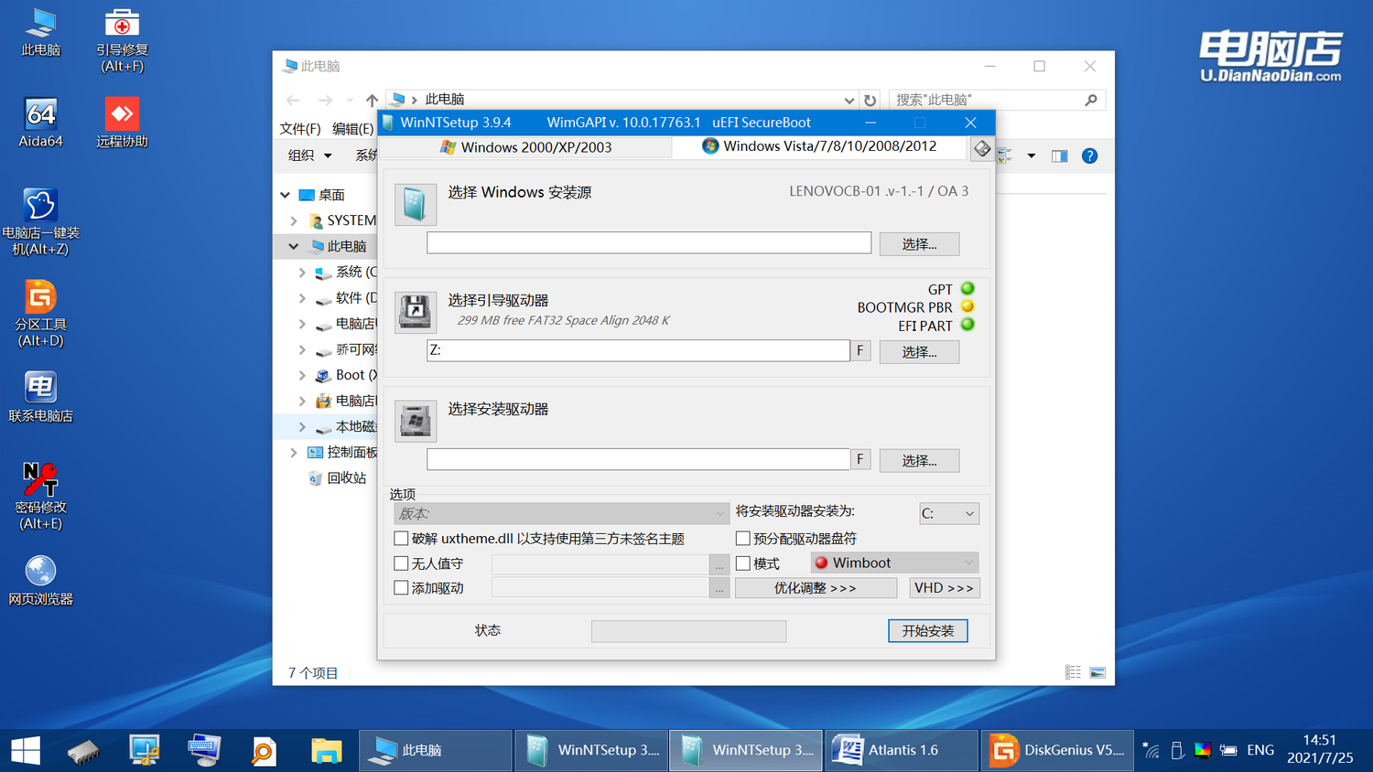Click the WinNTSetup eraser tool icon
The width and height of the screenshot is (1373, 772).
(x=982, y=148)
